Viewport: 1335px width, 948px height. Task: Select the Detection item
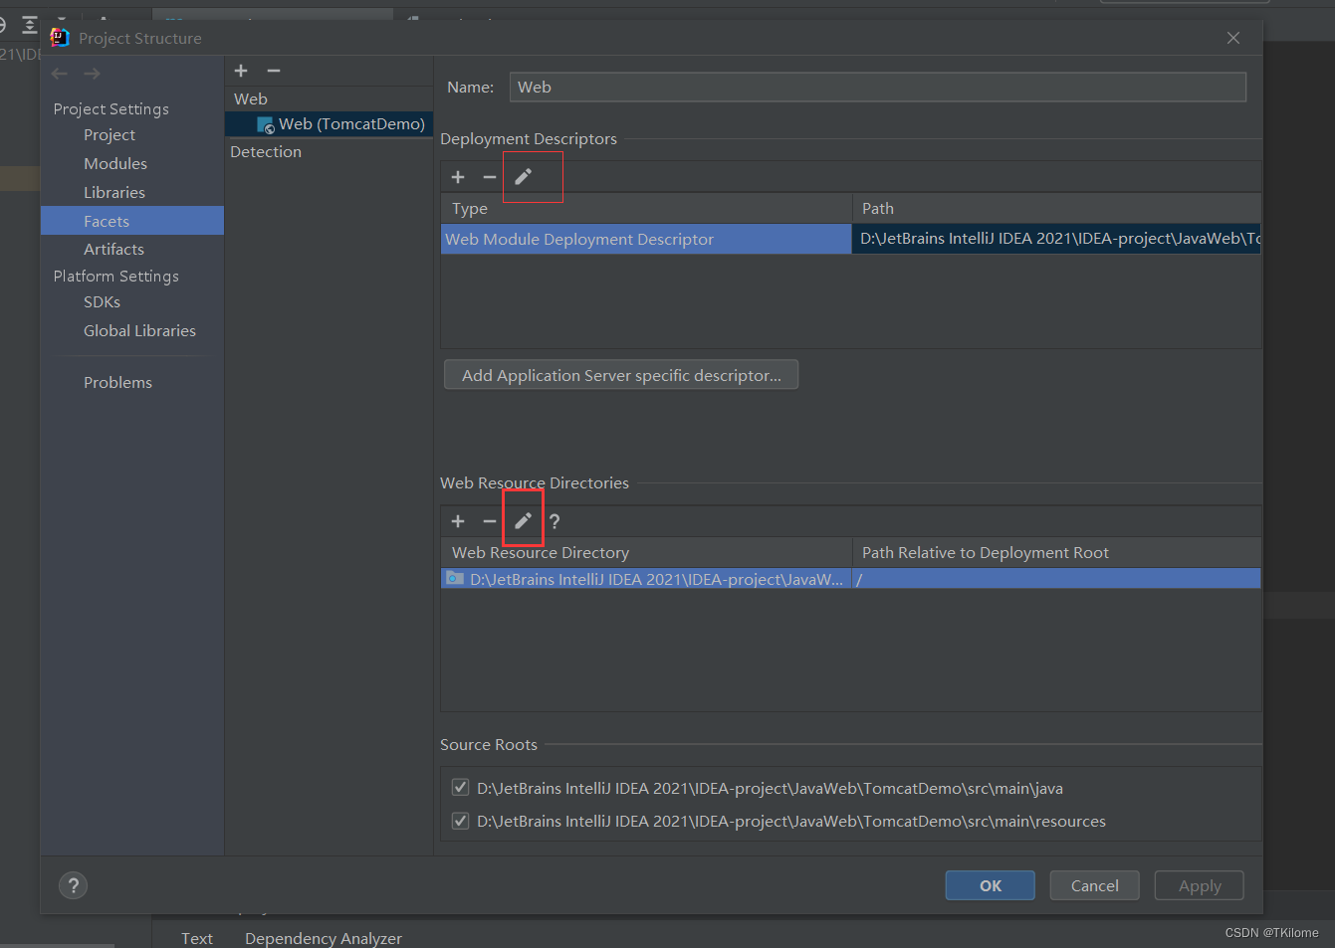pyautogui.click(x=266, y=151)
